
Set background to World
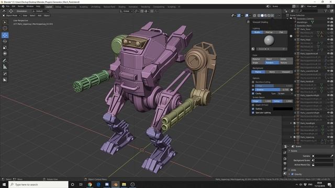click(x=272, y=72)
